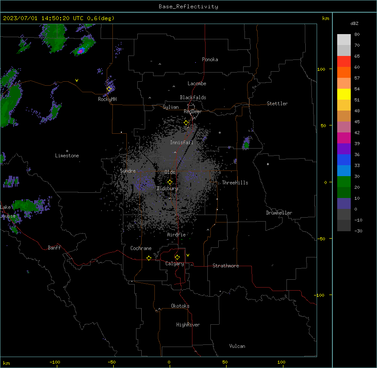Click the green echo cell north of ThreeHills

coord(246,145)
